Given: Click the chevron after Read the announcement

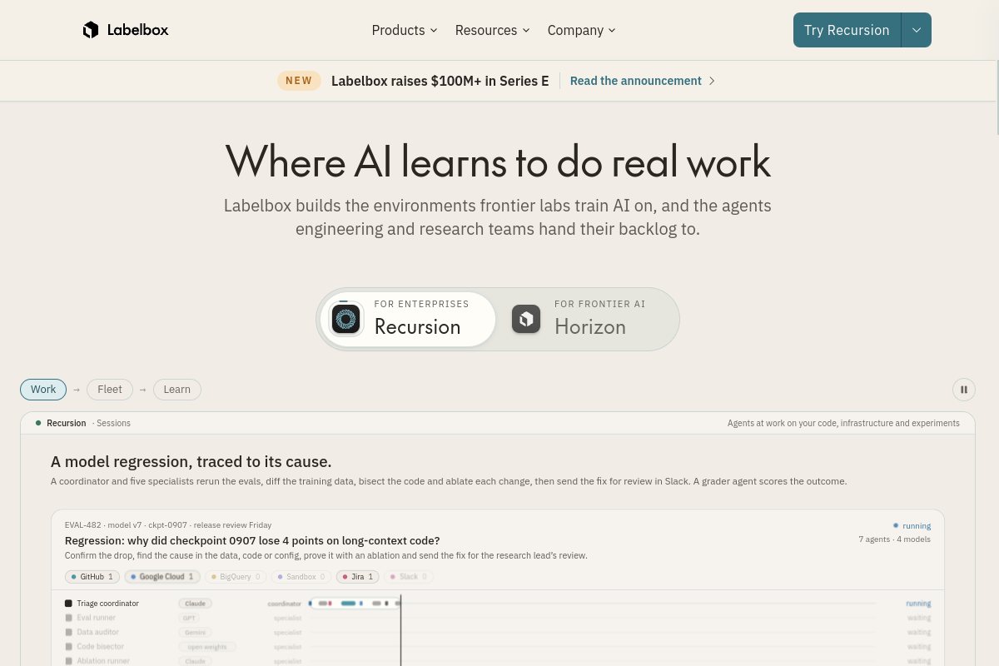Looking at the screenshot, I should [x=712, y=81].
